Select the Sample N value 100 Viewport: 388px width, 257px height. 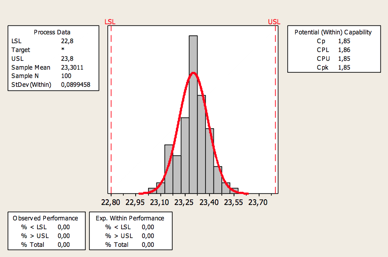click(67, 76)
